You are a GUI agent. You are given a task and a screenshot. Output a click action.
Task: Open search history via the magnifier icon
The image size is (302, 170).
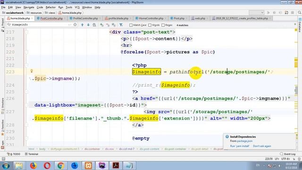(x=9, y=25)
